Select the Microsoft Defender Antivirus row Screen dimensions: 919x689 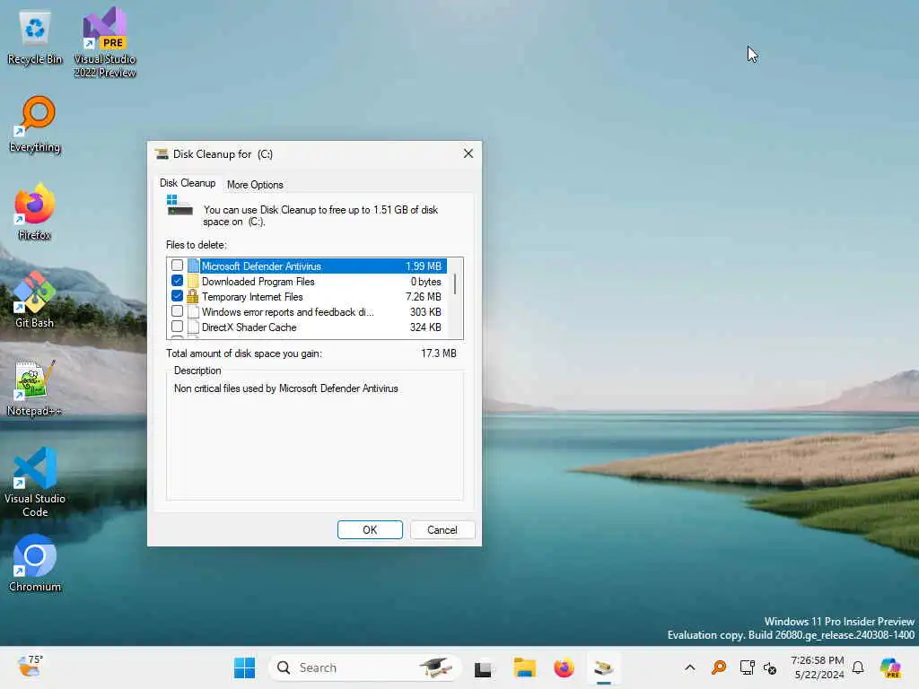308,266
